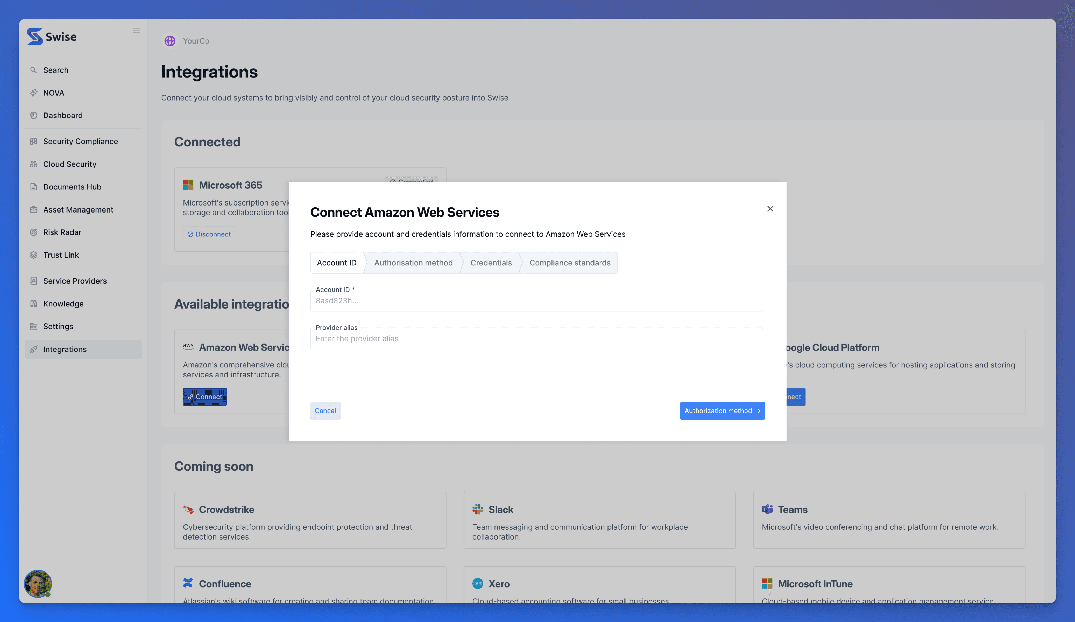Click the AWS logo icon
The width and height of the screenshot is (1075, 622).
[x=188, y=347]
